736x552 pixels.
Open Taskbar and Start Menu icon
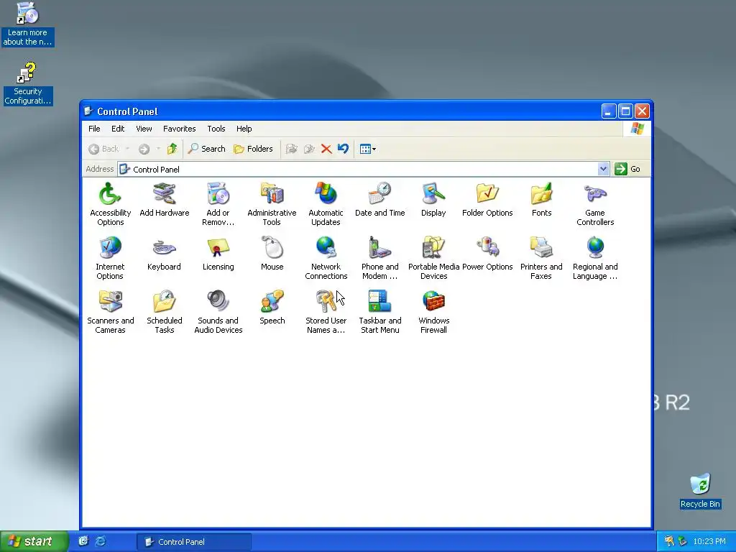coord(379,312)
